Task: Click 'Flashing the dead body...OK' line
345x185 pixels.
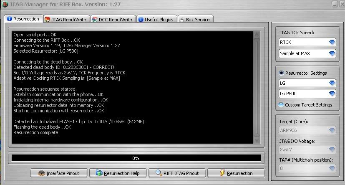Action: tap(42, 127)
